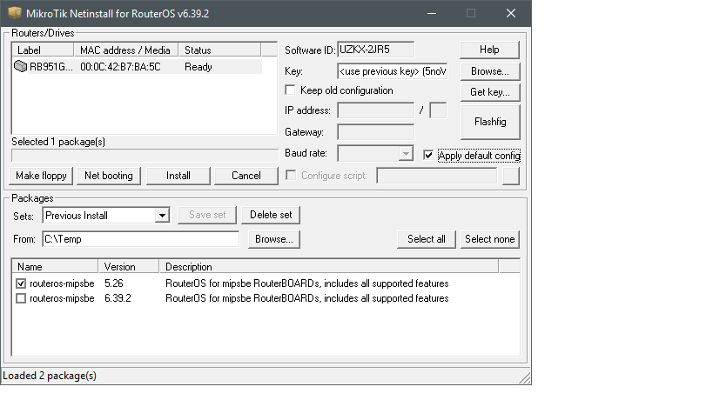Click the Flashfig button
This screenshot has height=400, width=713.
490,122
